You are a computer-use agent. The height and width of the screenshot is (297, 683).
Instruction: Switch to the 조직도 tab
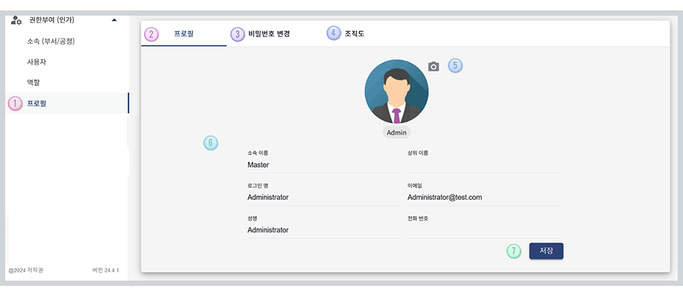354,34
